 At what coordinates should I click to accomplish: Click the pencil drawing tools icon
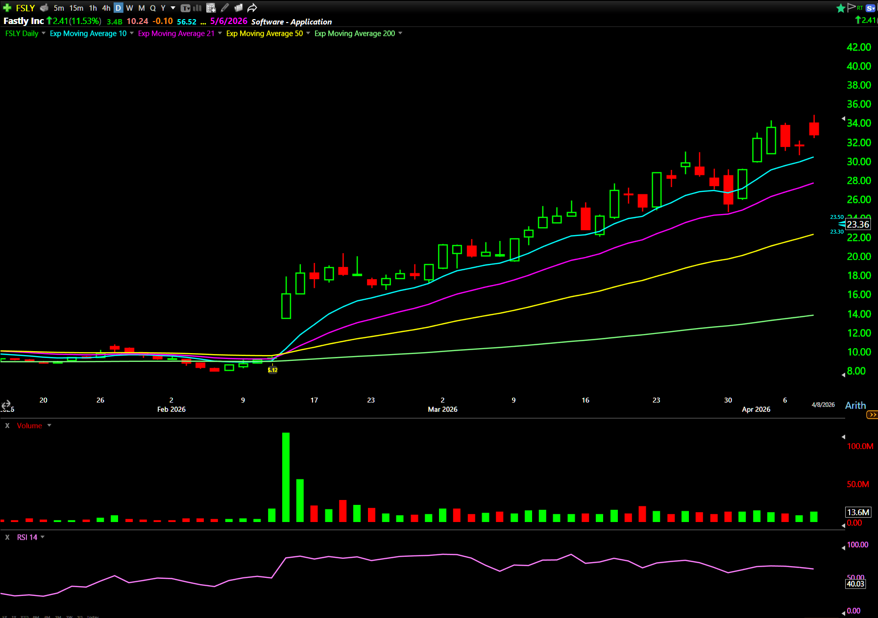pyautogui.click(x=225, y=8)
